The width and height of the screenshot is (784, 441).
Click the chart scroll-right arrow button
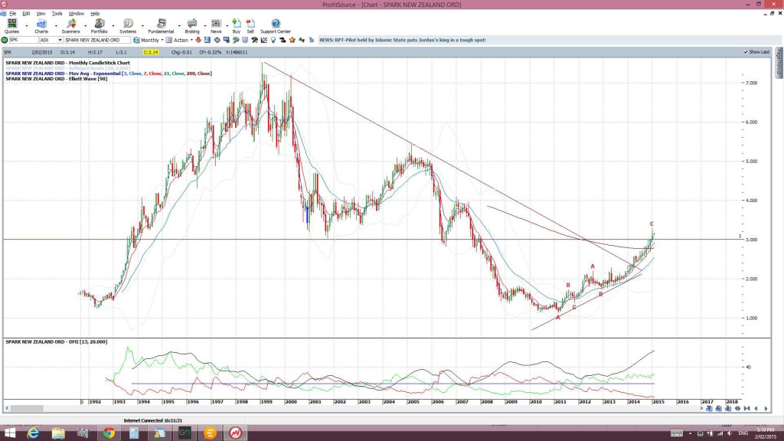point(766,409)
